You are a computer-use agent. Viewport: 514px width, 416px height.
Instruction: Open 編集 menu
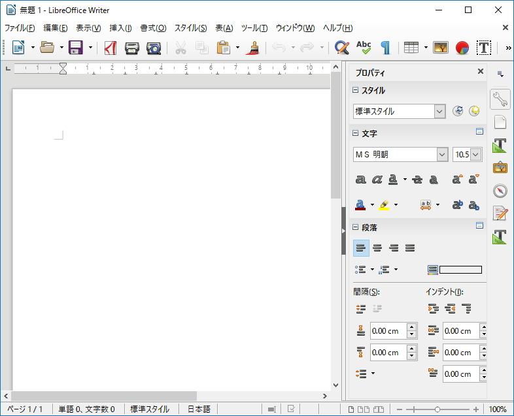[56, 28]
